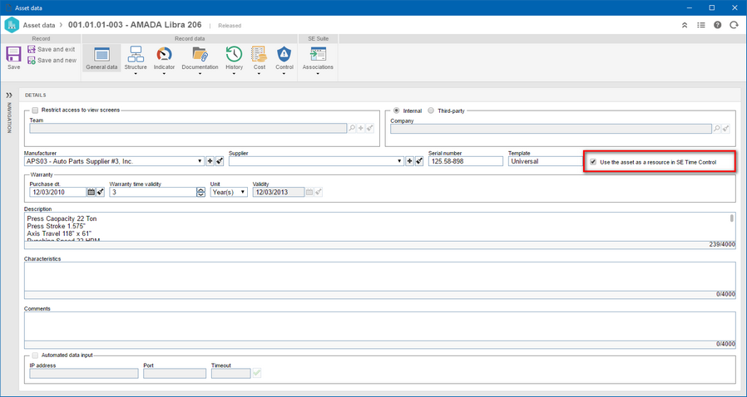Expand the Control dropdown arrow
This screenshot has height=397, width=747.
(x=284, y=74)
